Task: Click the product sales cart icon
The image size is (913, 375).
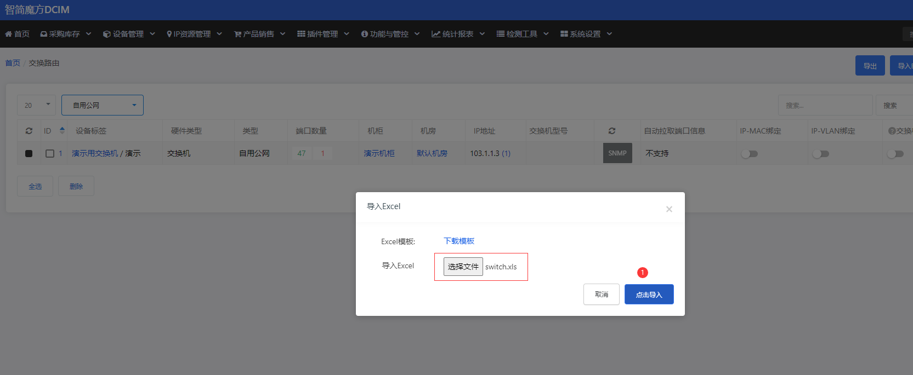Action: point(237,34)
